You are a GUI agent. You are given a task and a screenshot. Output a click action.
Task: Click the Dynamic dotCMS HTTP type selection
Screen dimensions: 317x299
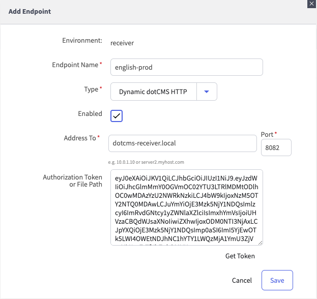(153, 92)
